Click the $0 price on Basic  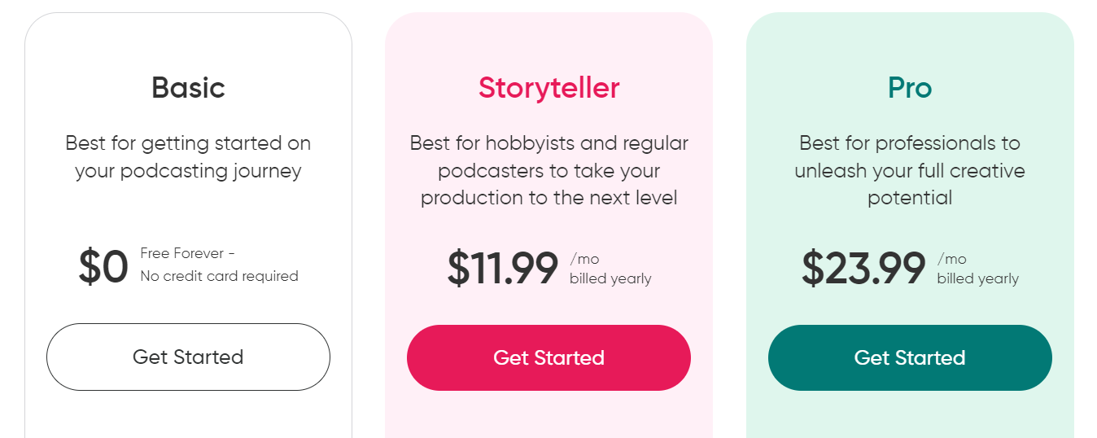(103, 267)
